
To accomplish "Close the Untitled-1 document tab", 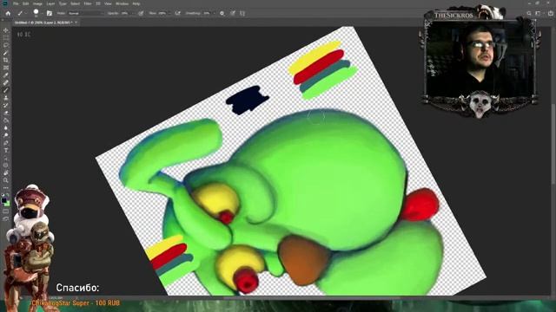I will pos(76,23).
